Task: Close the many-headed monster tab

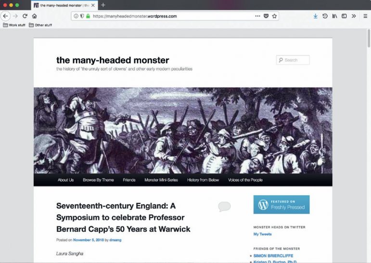Action: tap(93, 5)
